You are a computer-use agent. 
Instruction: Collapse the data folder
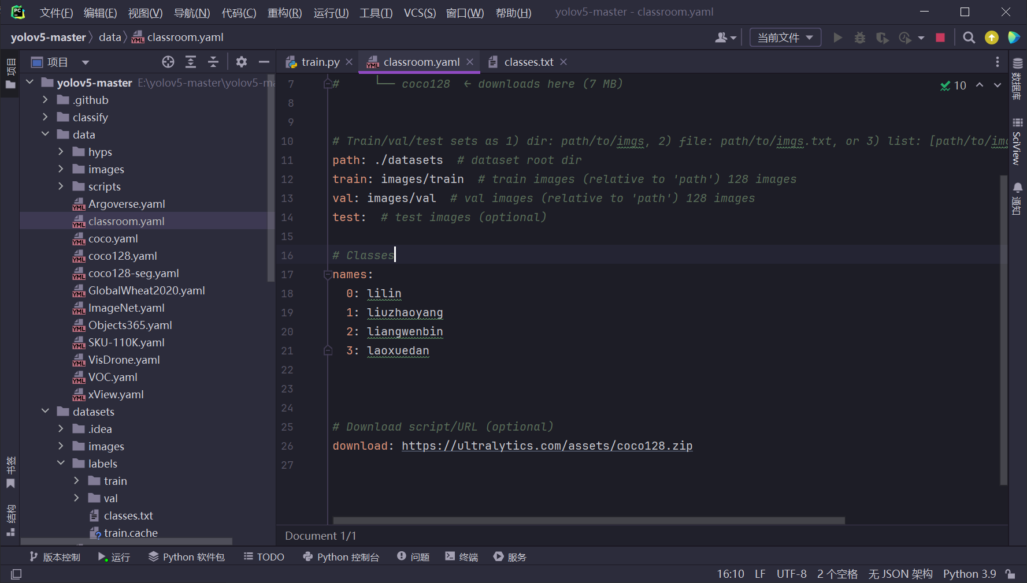pos(45,134)
